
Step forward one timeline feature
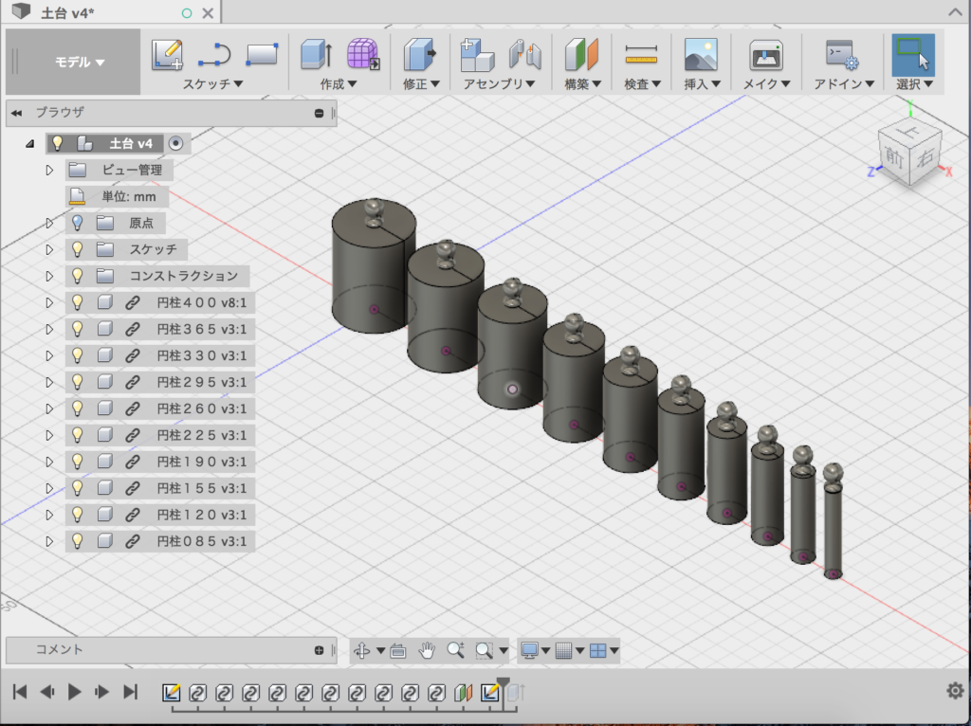(x=102, y=692)
